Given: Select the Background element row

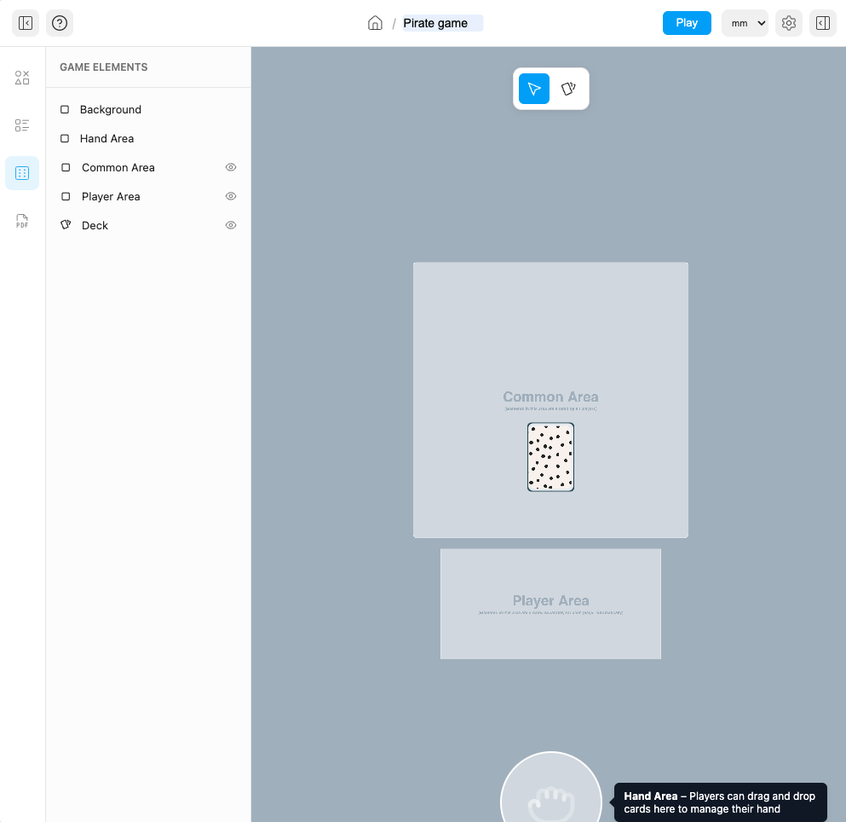Looking at the screenshot, I should click(148, 110).
